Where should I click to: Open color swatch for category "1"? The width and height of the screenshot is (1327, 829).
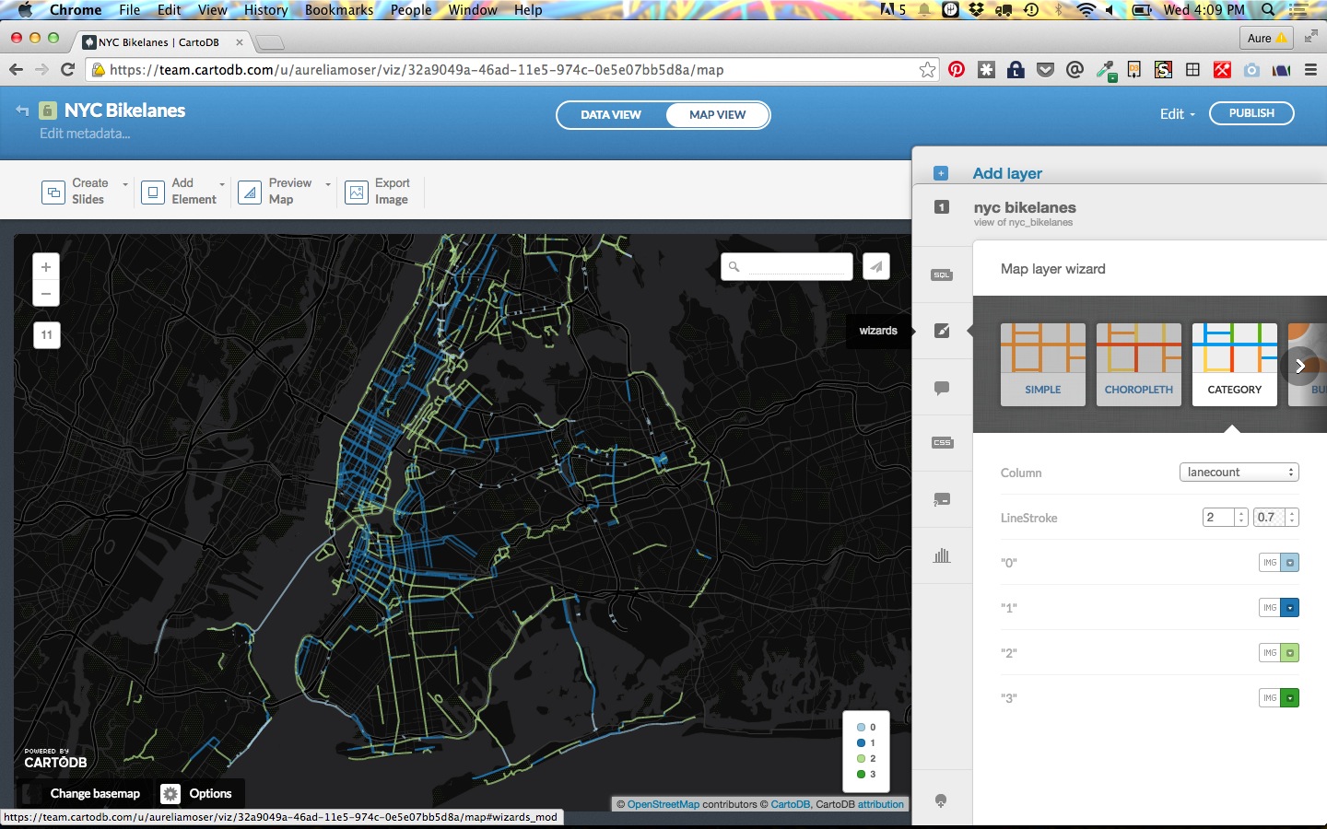point(1290,608)
